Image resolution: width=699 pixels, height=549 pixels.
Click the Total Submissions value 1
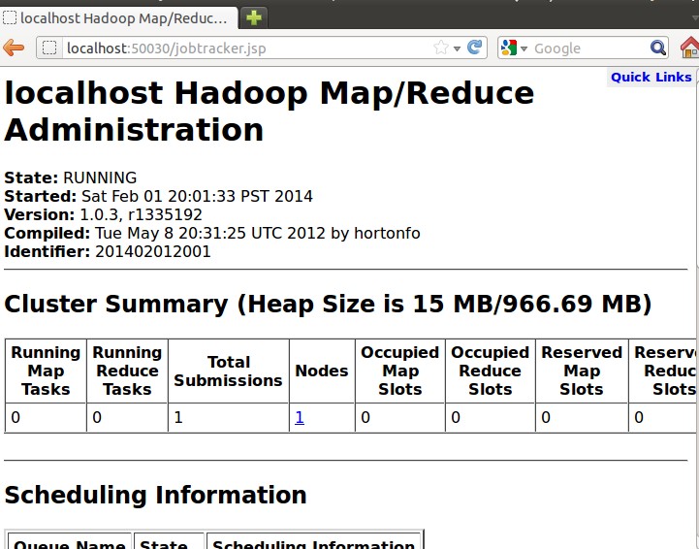point(178,417)
